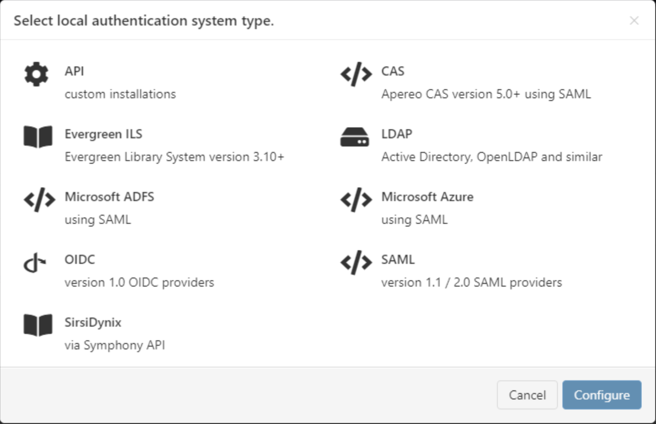Cancel the authentication type selection

click(527, 394)
